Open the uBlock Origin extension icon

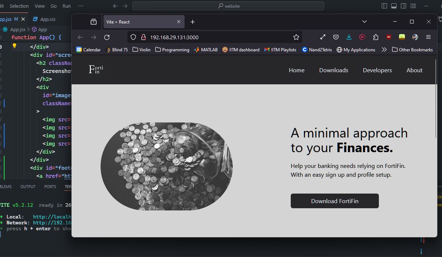(389, 37)
